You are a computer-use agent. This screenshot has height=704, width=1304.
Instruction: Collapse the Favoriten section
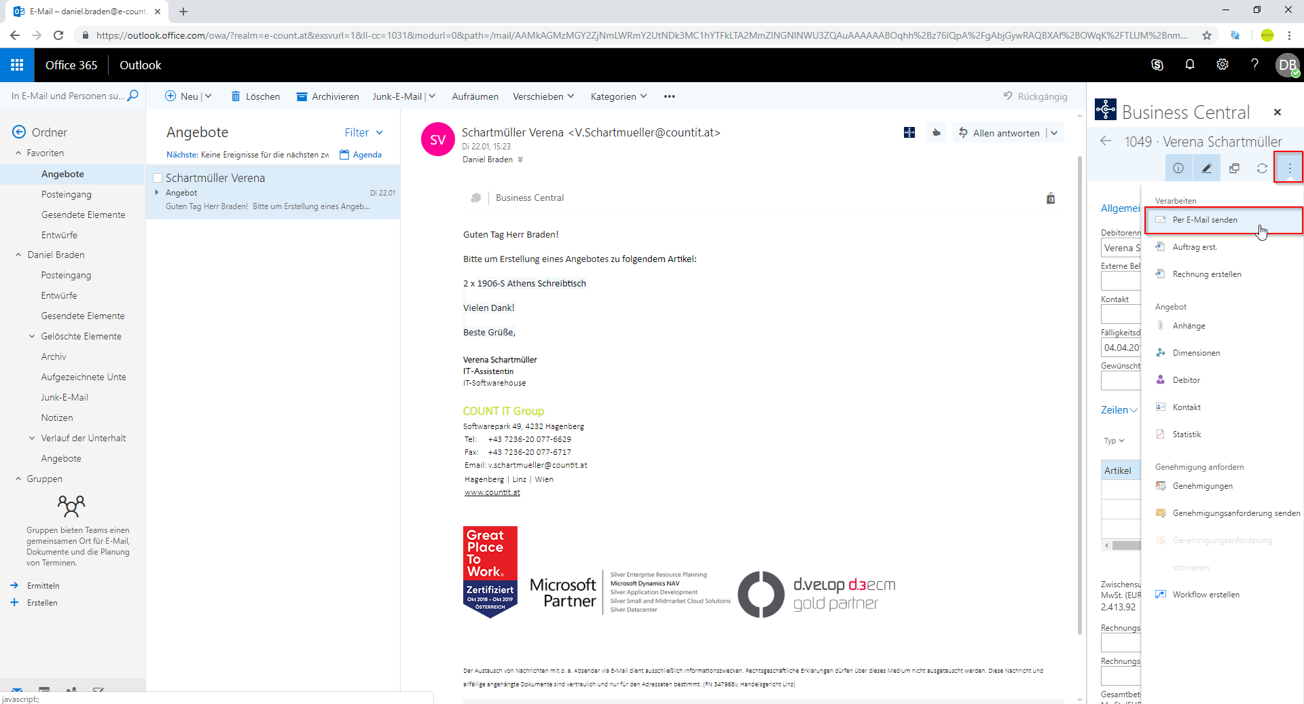[18, 153]
